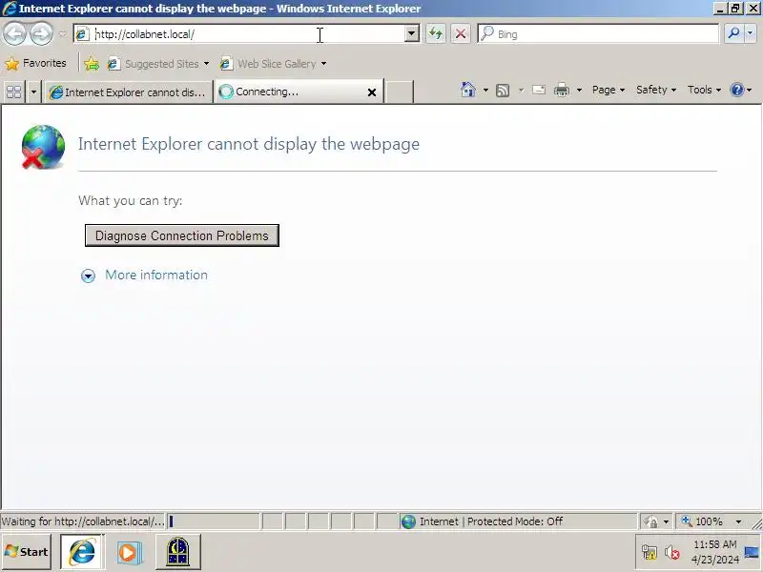This screenshot has width=763, height=572.
Task: Run search with the magnifier button
Action: pos(733,33)
